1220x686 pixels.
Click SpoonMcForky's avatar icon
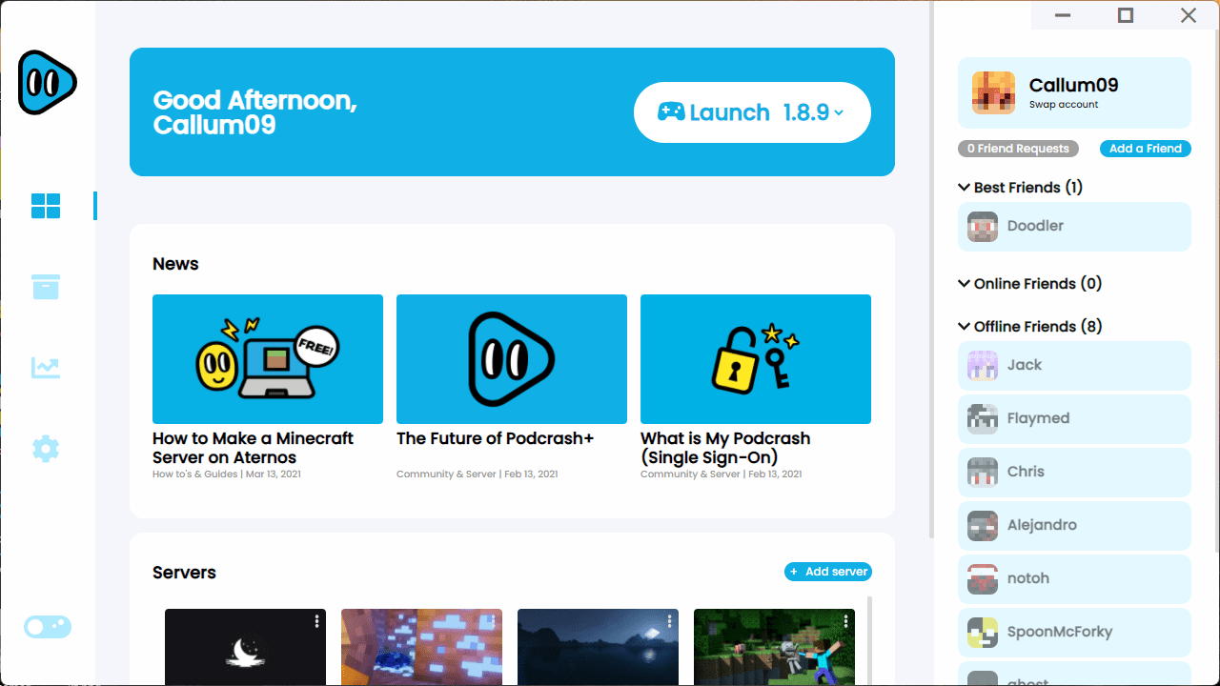click(x=983, y=633)
